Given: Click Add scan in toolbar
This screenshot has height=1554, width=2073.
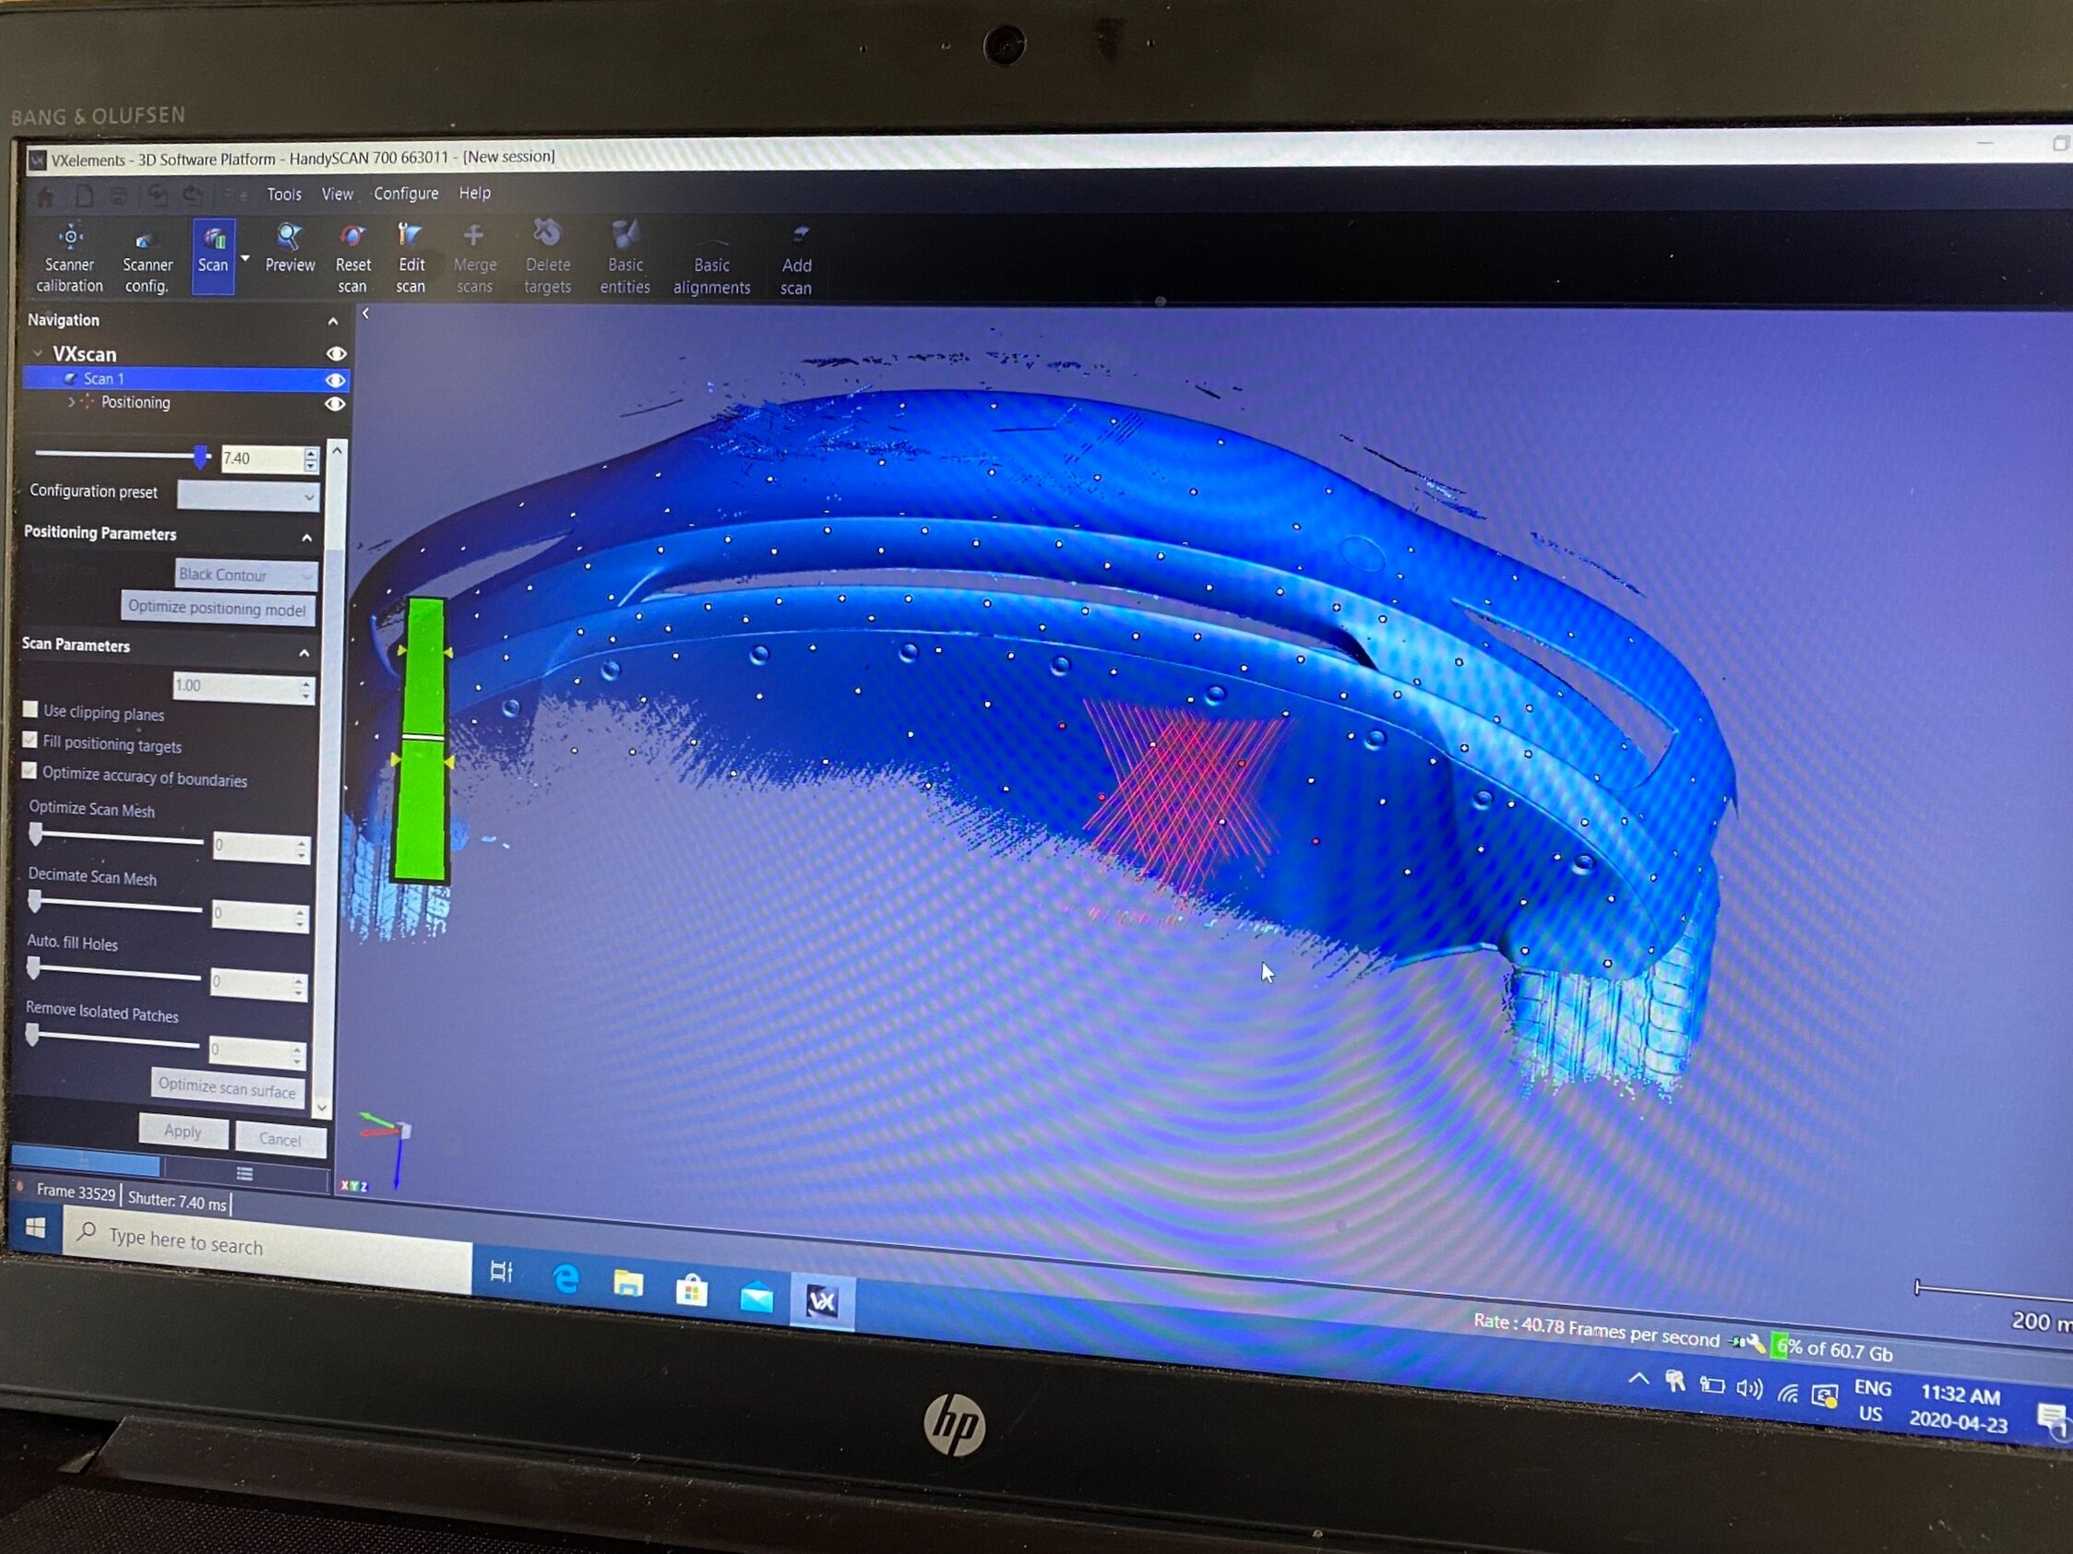Looking at the screenshot, I should point(796,261).
